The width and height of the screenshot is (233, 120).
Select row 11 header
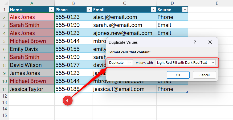(x=5, y=89)
